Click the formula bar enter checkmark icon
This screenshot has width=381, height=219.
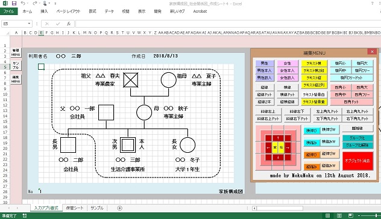click(x=58, y=24)
